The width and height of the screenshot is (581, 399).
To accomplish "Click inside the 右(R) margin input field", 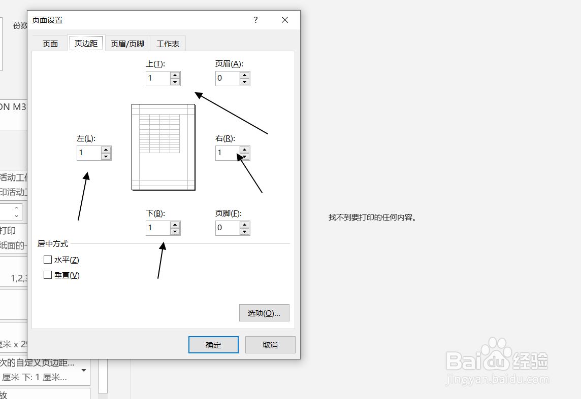I will click(x=226, y=153).
